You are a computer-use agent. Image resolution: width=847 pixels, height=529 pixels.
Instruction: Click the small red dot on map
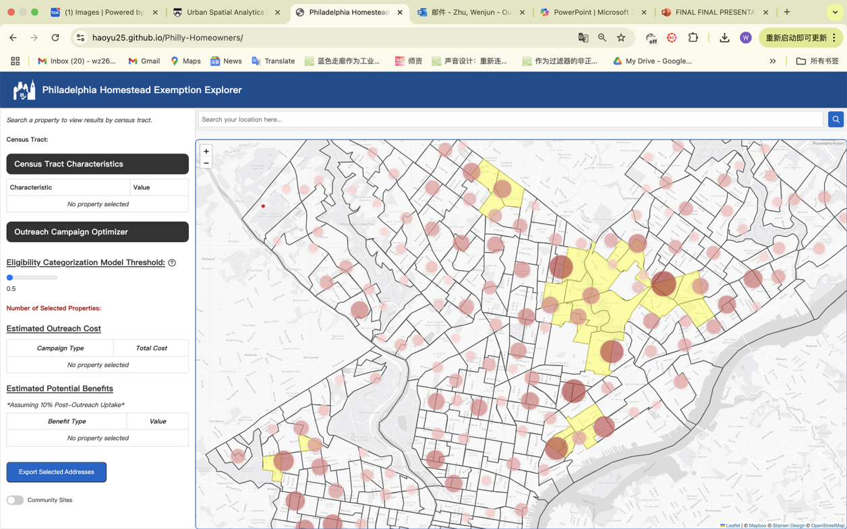coord(263,206)
